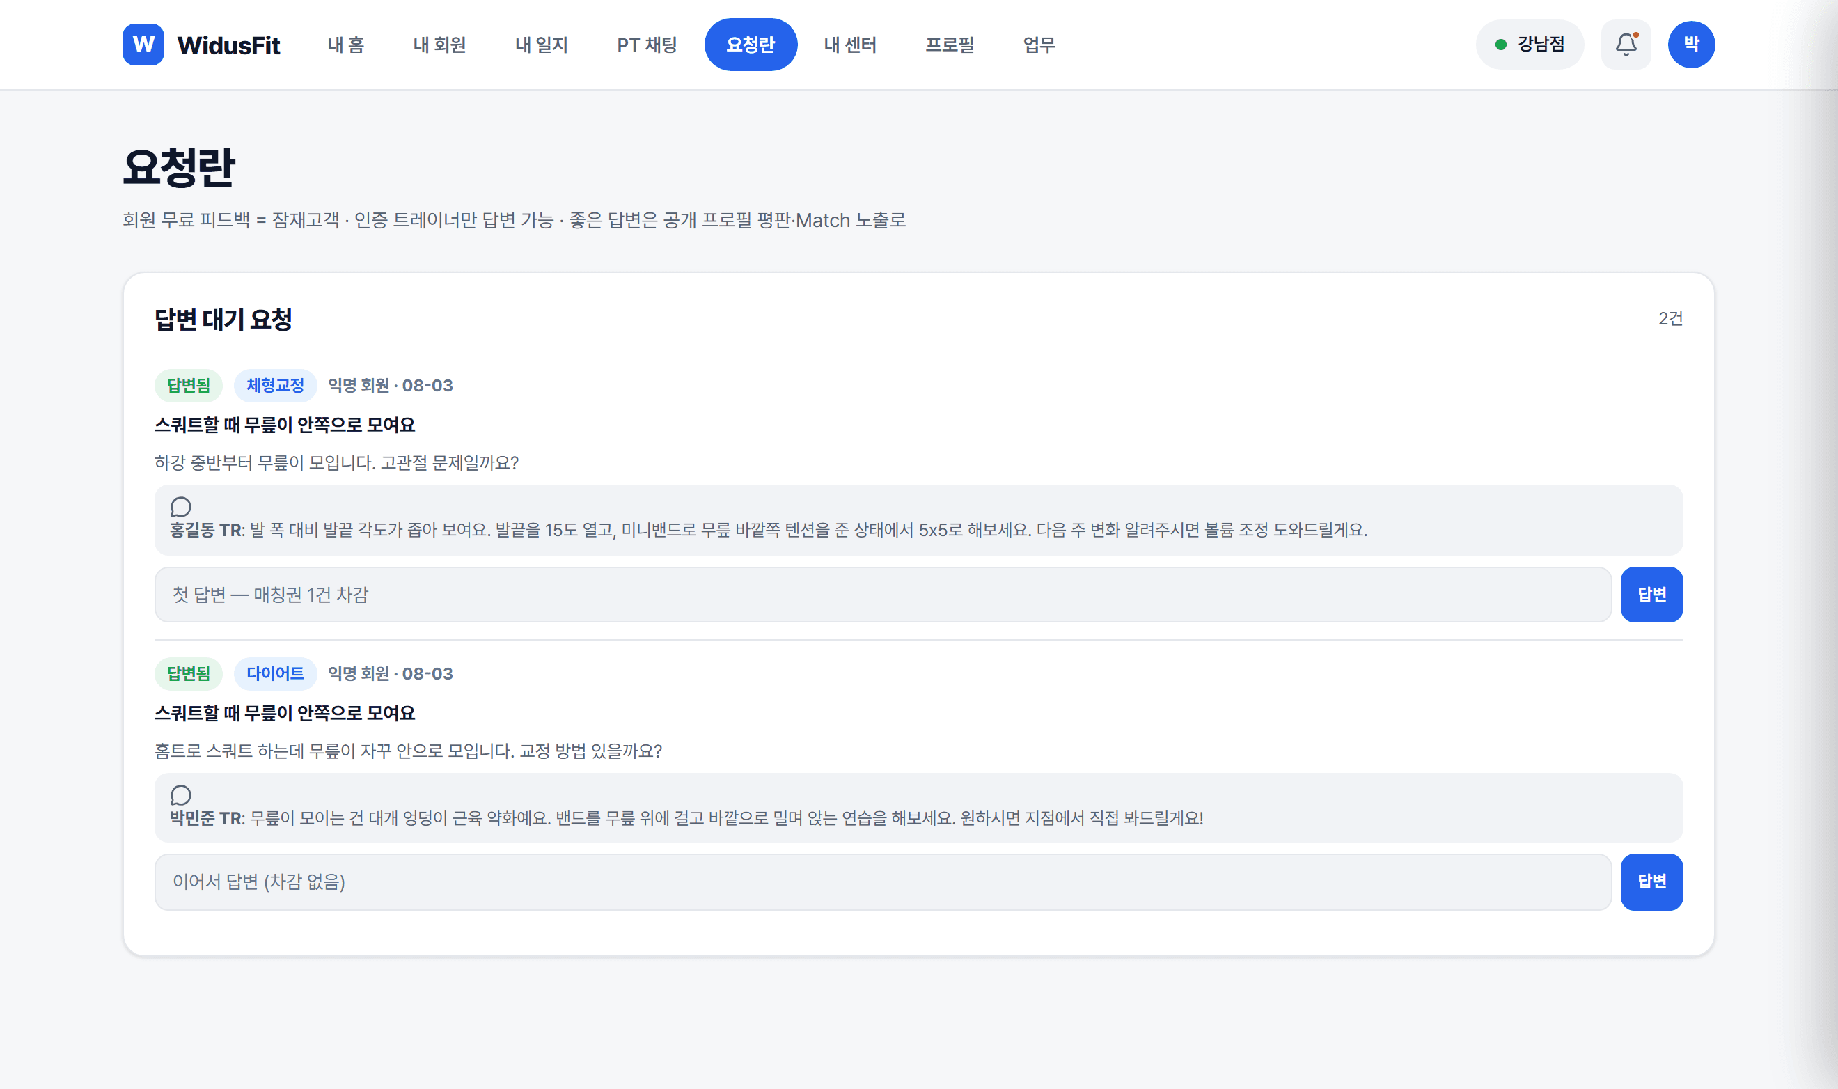Click the 체형교정 category tag
Viewport: 1838px width, 1089px height.
tap(275, 385)
